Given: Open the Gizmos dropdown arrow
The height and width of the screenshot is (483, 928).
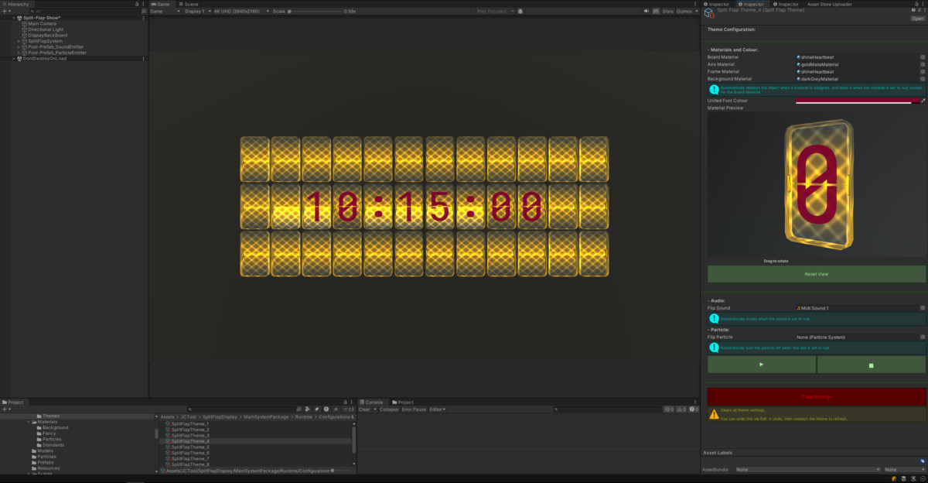Looking at the screenshot, I should (695, 12).
